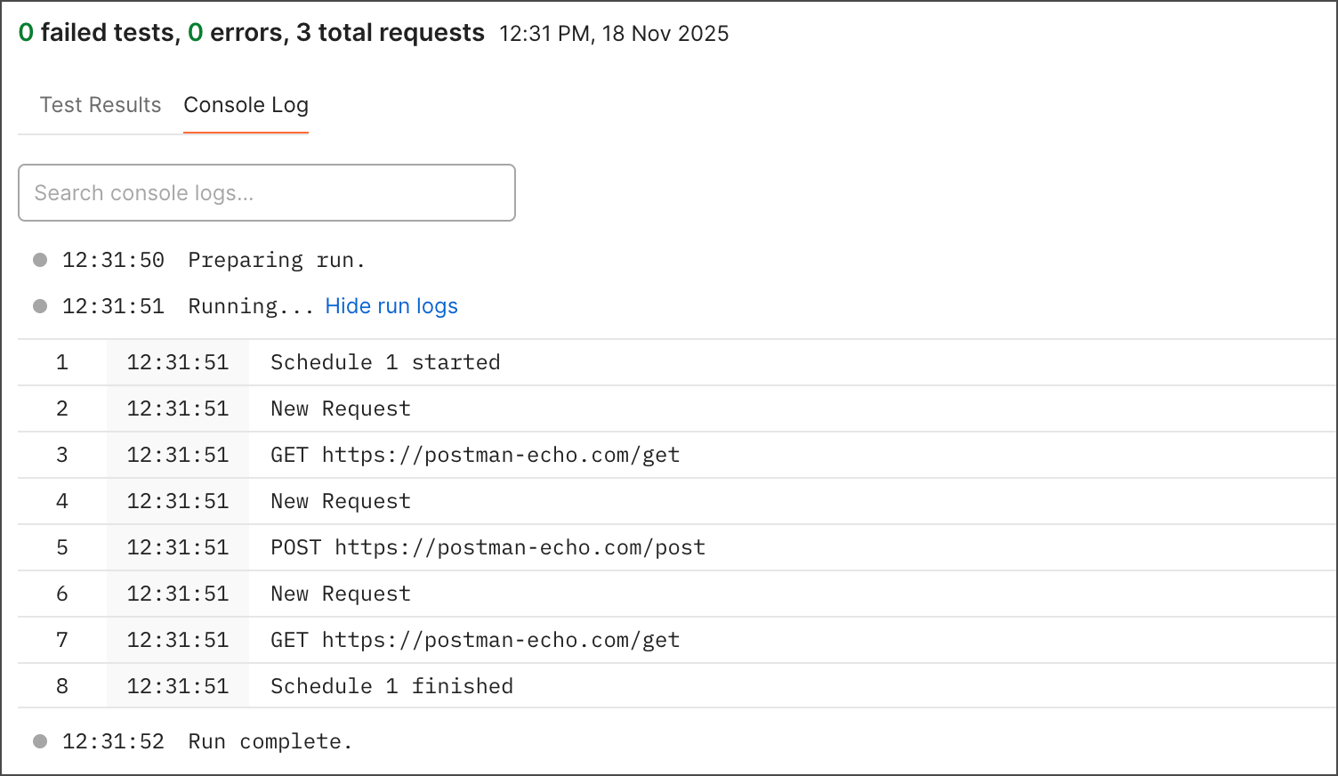
Task: Click the 12:31:52 timestamp of Run complete
Action: pyautogui.click(x=113, y=741)
